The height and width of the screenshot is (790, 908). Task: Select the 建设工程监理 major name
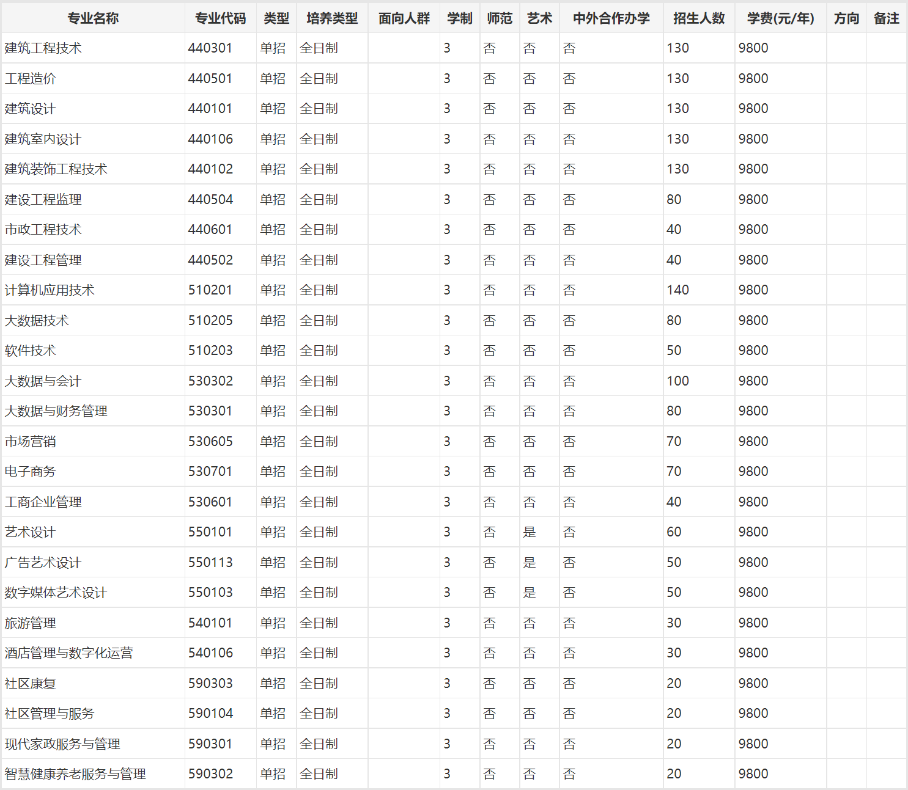coord(43,199)
